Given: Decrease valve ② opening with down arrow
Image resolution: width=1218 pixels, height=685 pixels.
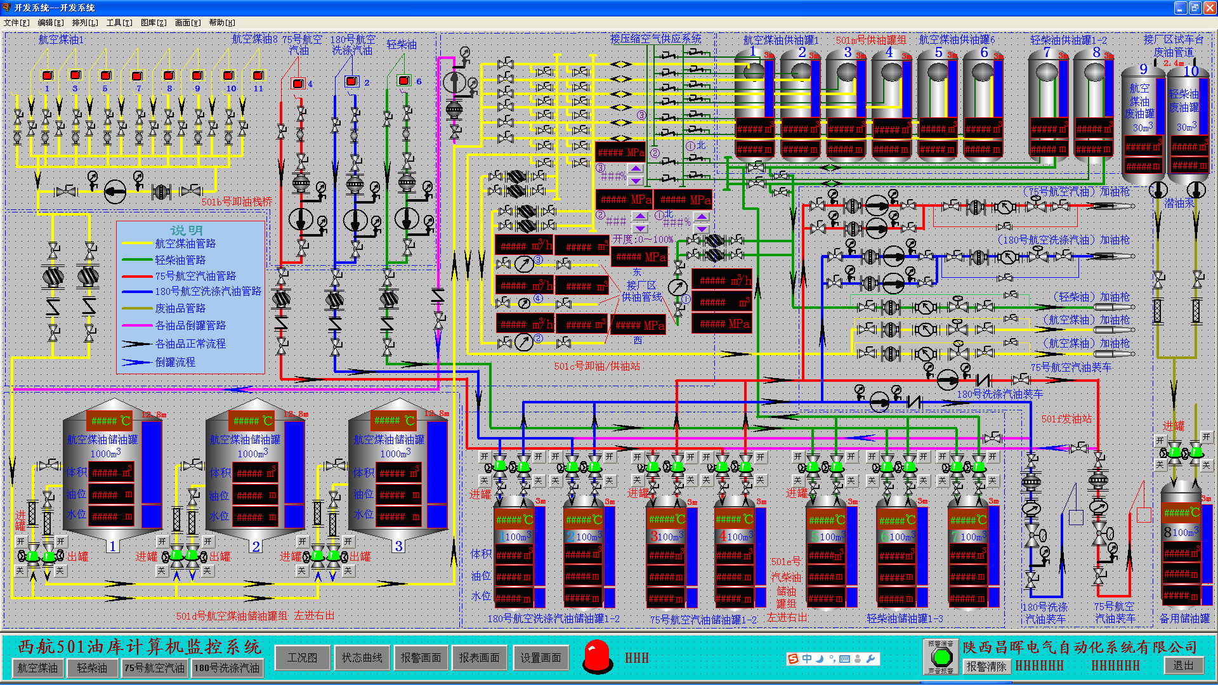Looking at the screenshot, I should (640, 228).
